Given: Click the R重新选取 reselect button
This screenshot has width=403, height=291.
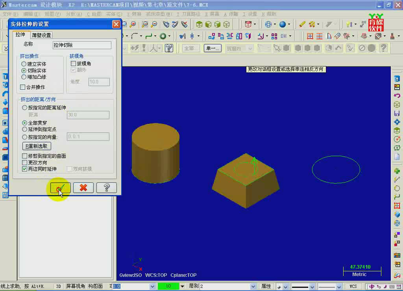Looking at the screenshot, I should (37, 146).
